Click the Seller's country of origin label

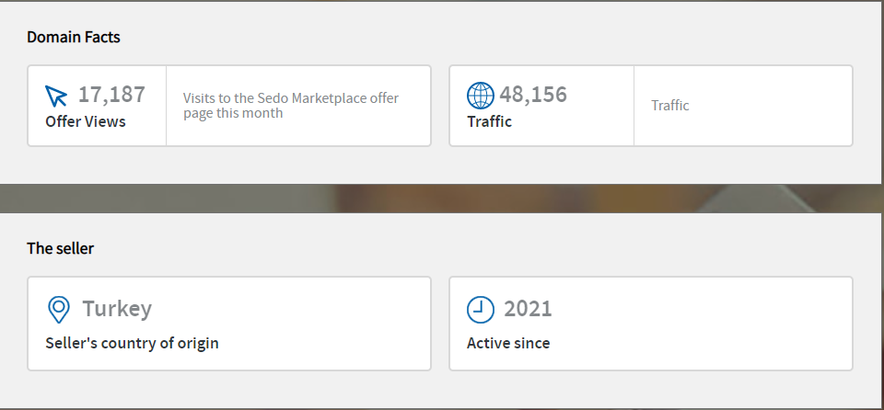pos(132,343)
